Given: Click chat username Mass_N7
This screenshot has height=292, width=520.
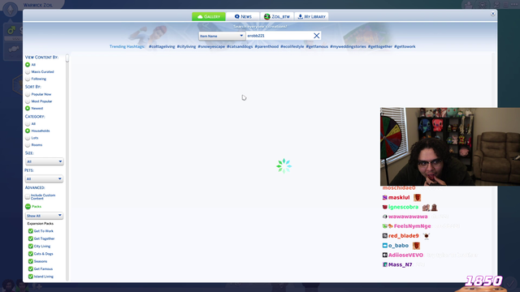Looking at the screenshot, I should pos(401,265).
